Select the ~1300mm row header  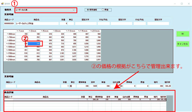(x=10, y=47)
